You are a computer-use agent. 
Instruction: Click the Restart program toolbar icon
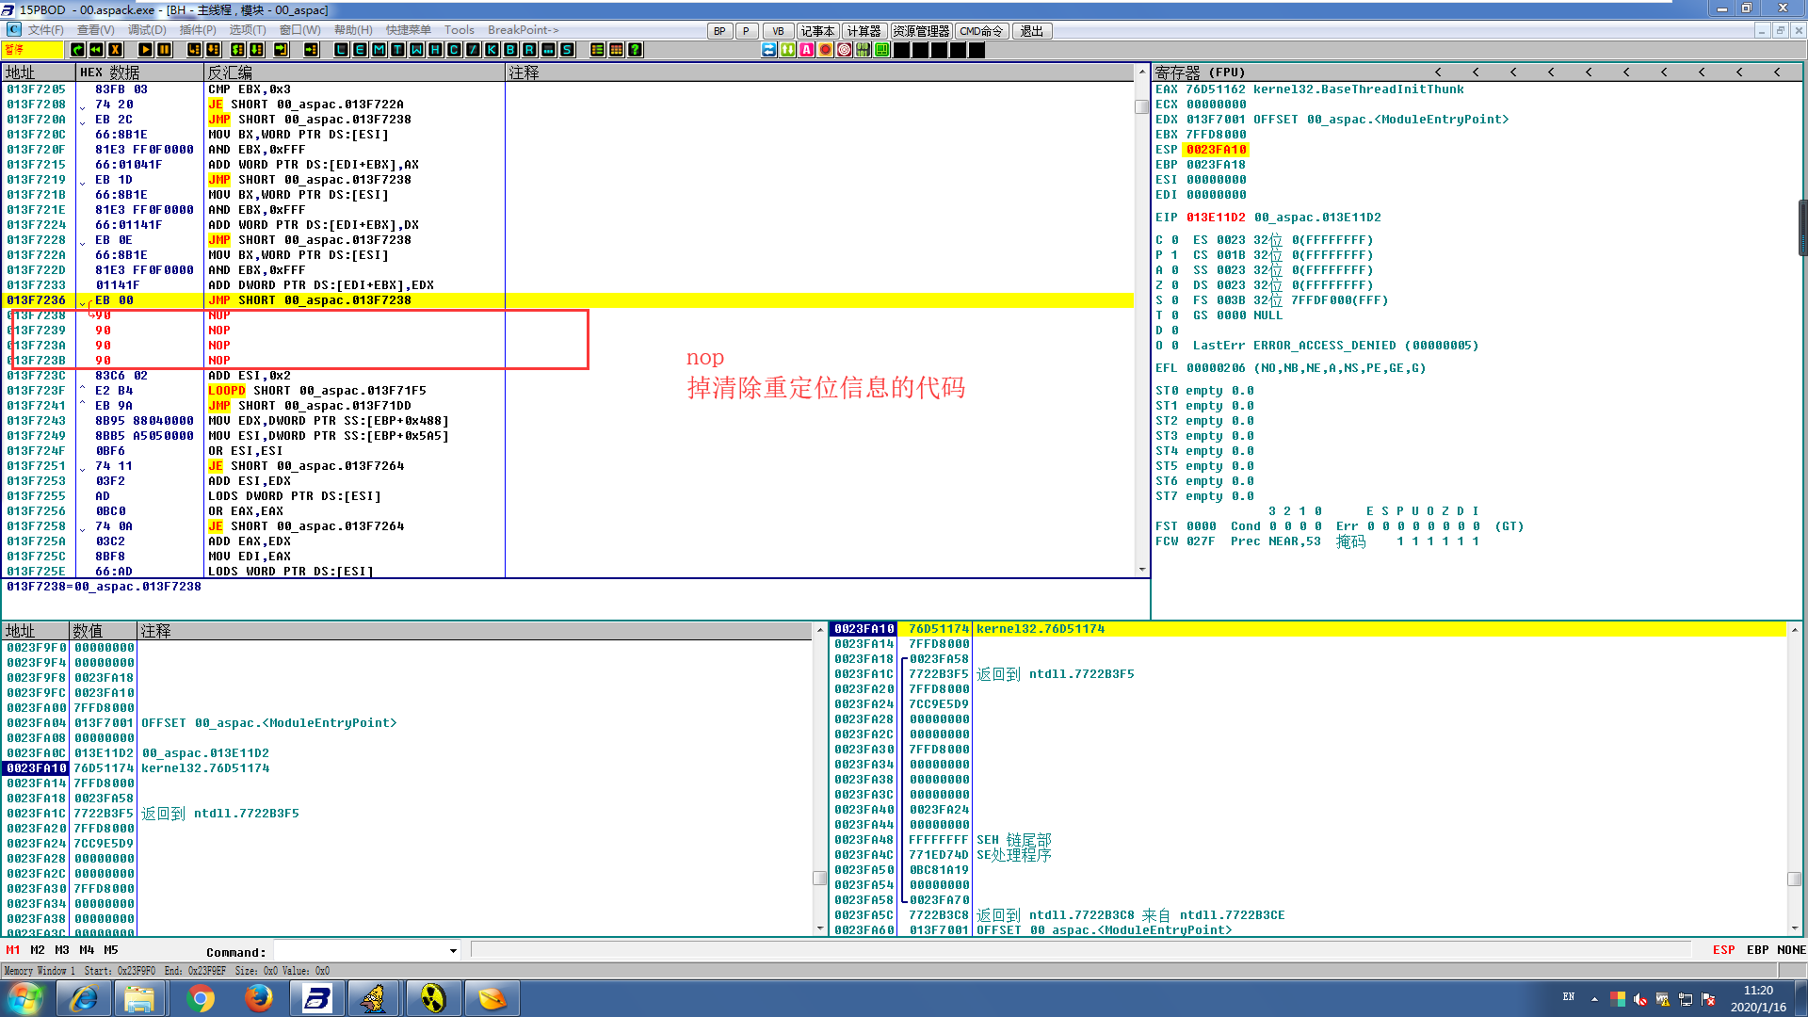pyautogui.click(x=96, y=50)
